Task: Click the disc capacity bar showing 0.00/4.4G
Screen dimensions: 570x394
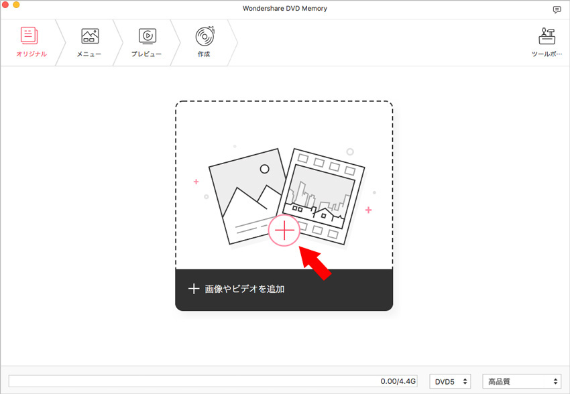Action: (x=213, y=381)
